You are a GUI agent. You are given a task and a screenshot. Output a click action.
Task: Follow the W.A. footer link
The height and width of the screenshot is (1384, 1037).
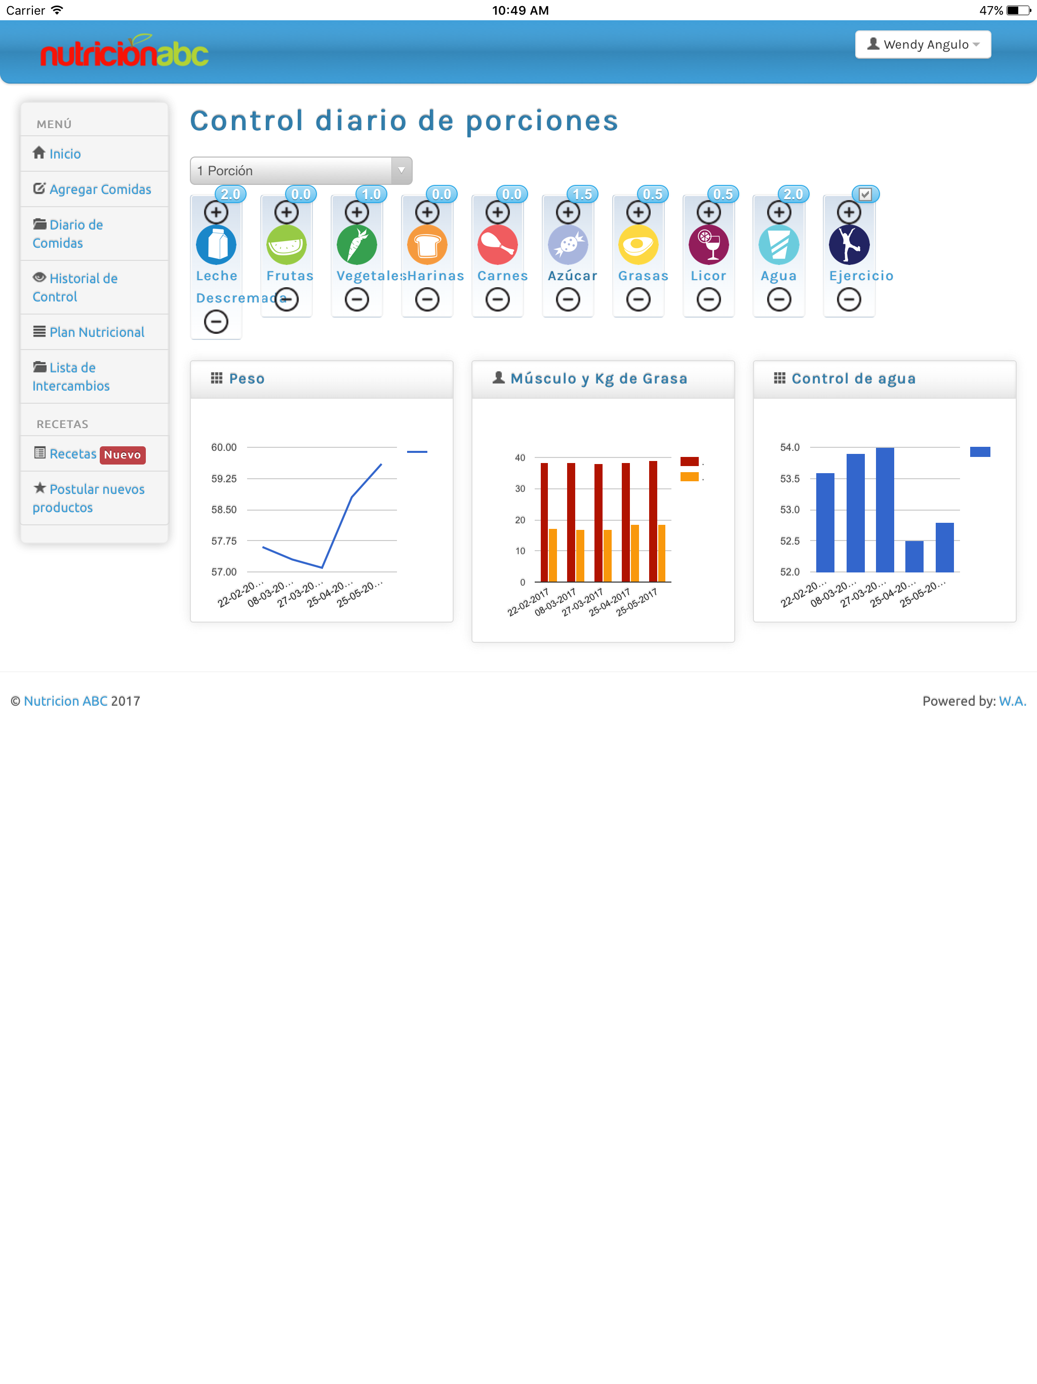1012,701
